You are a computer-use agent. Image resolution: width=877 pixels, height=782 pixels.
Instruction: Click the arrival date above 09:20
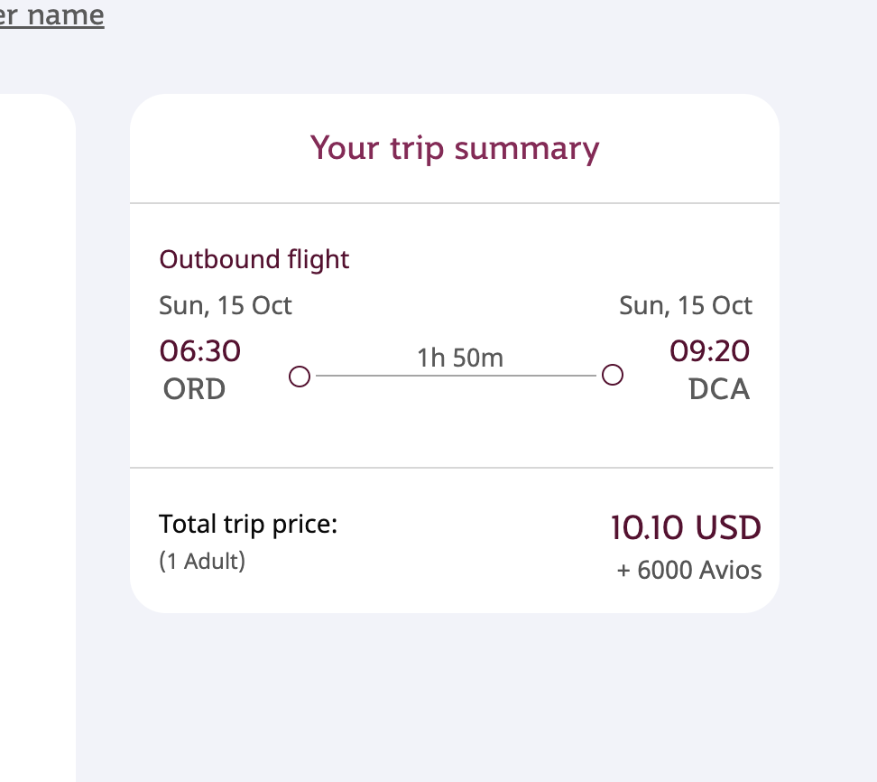point(686,305)
